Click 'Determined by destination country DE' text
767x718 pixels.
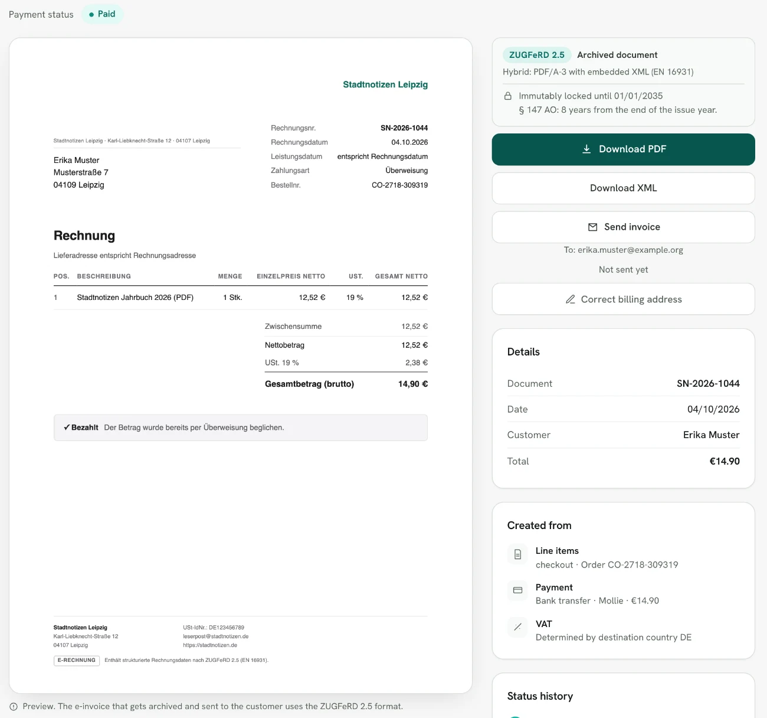click(614, 637)
